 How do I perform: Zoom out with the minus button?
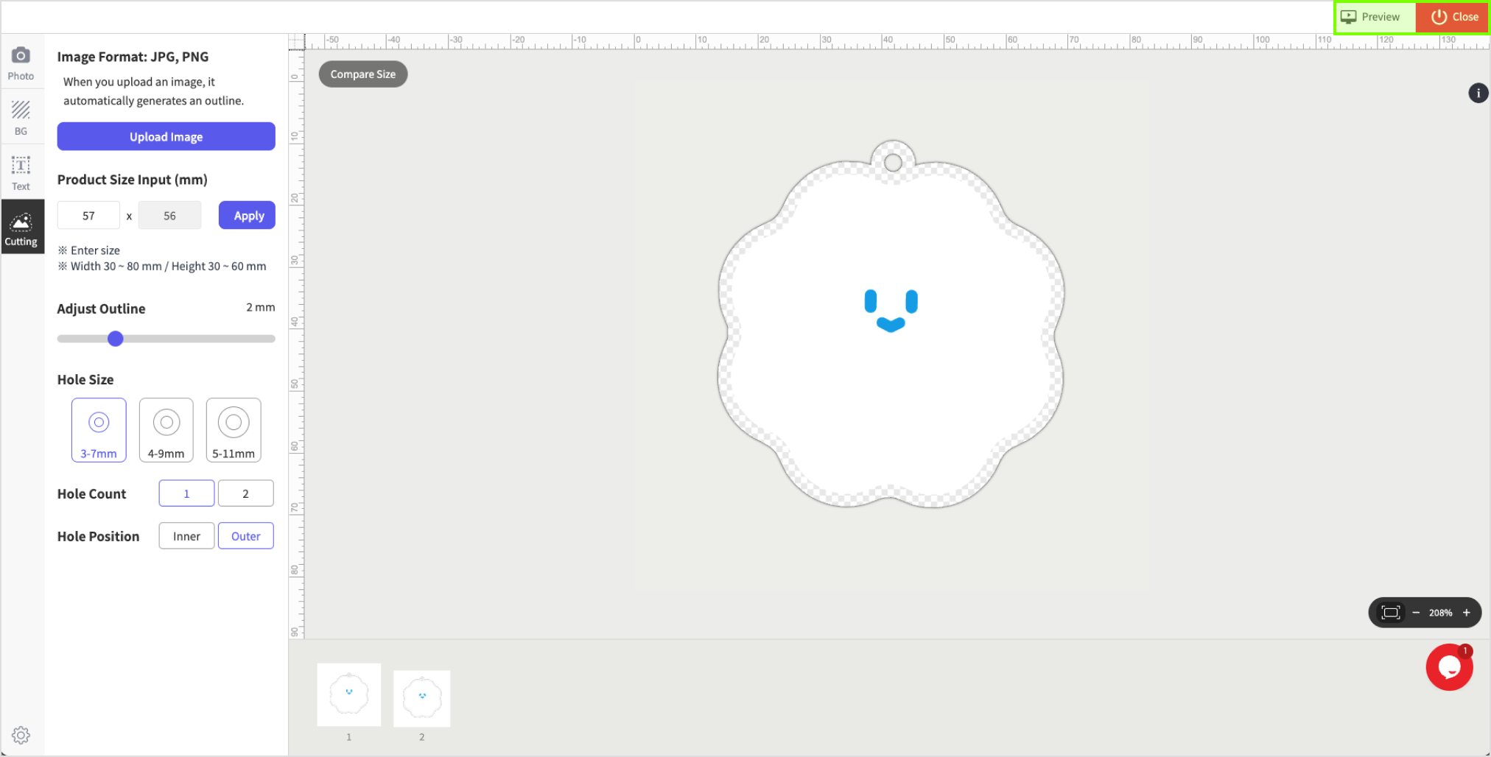point(1416,613)
